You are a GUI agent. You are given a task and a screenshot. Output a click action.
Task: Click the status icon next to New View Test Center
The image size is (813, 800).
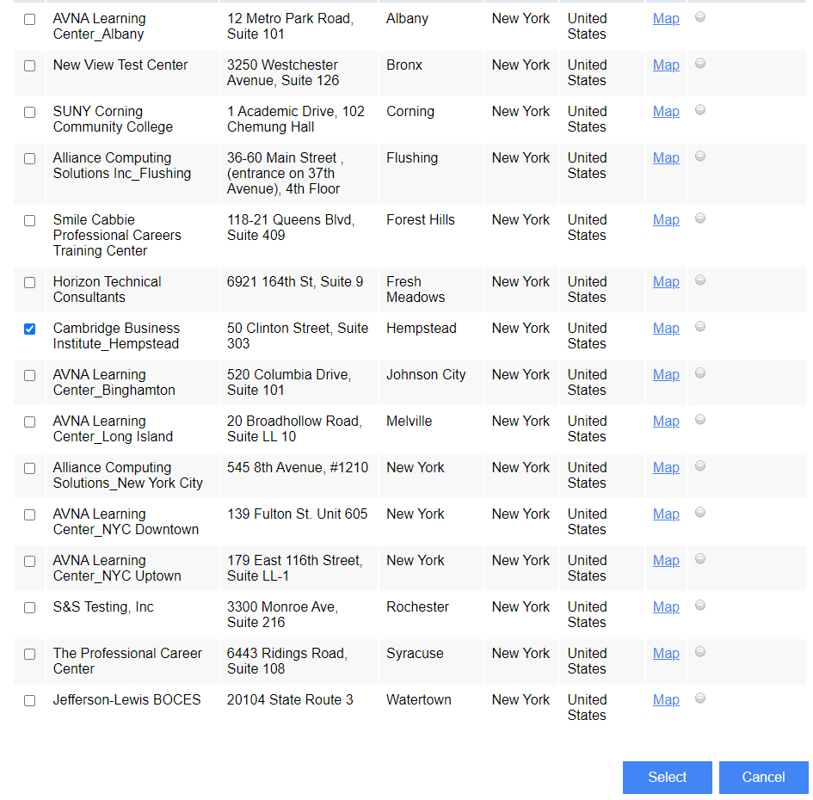tap(700, 62)
